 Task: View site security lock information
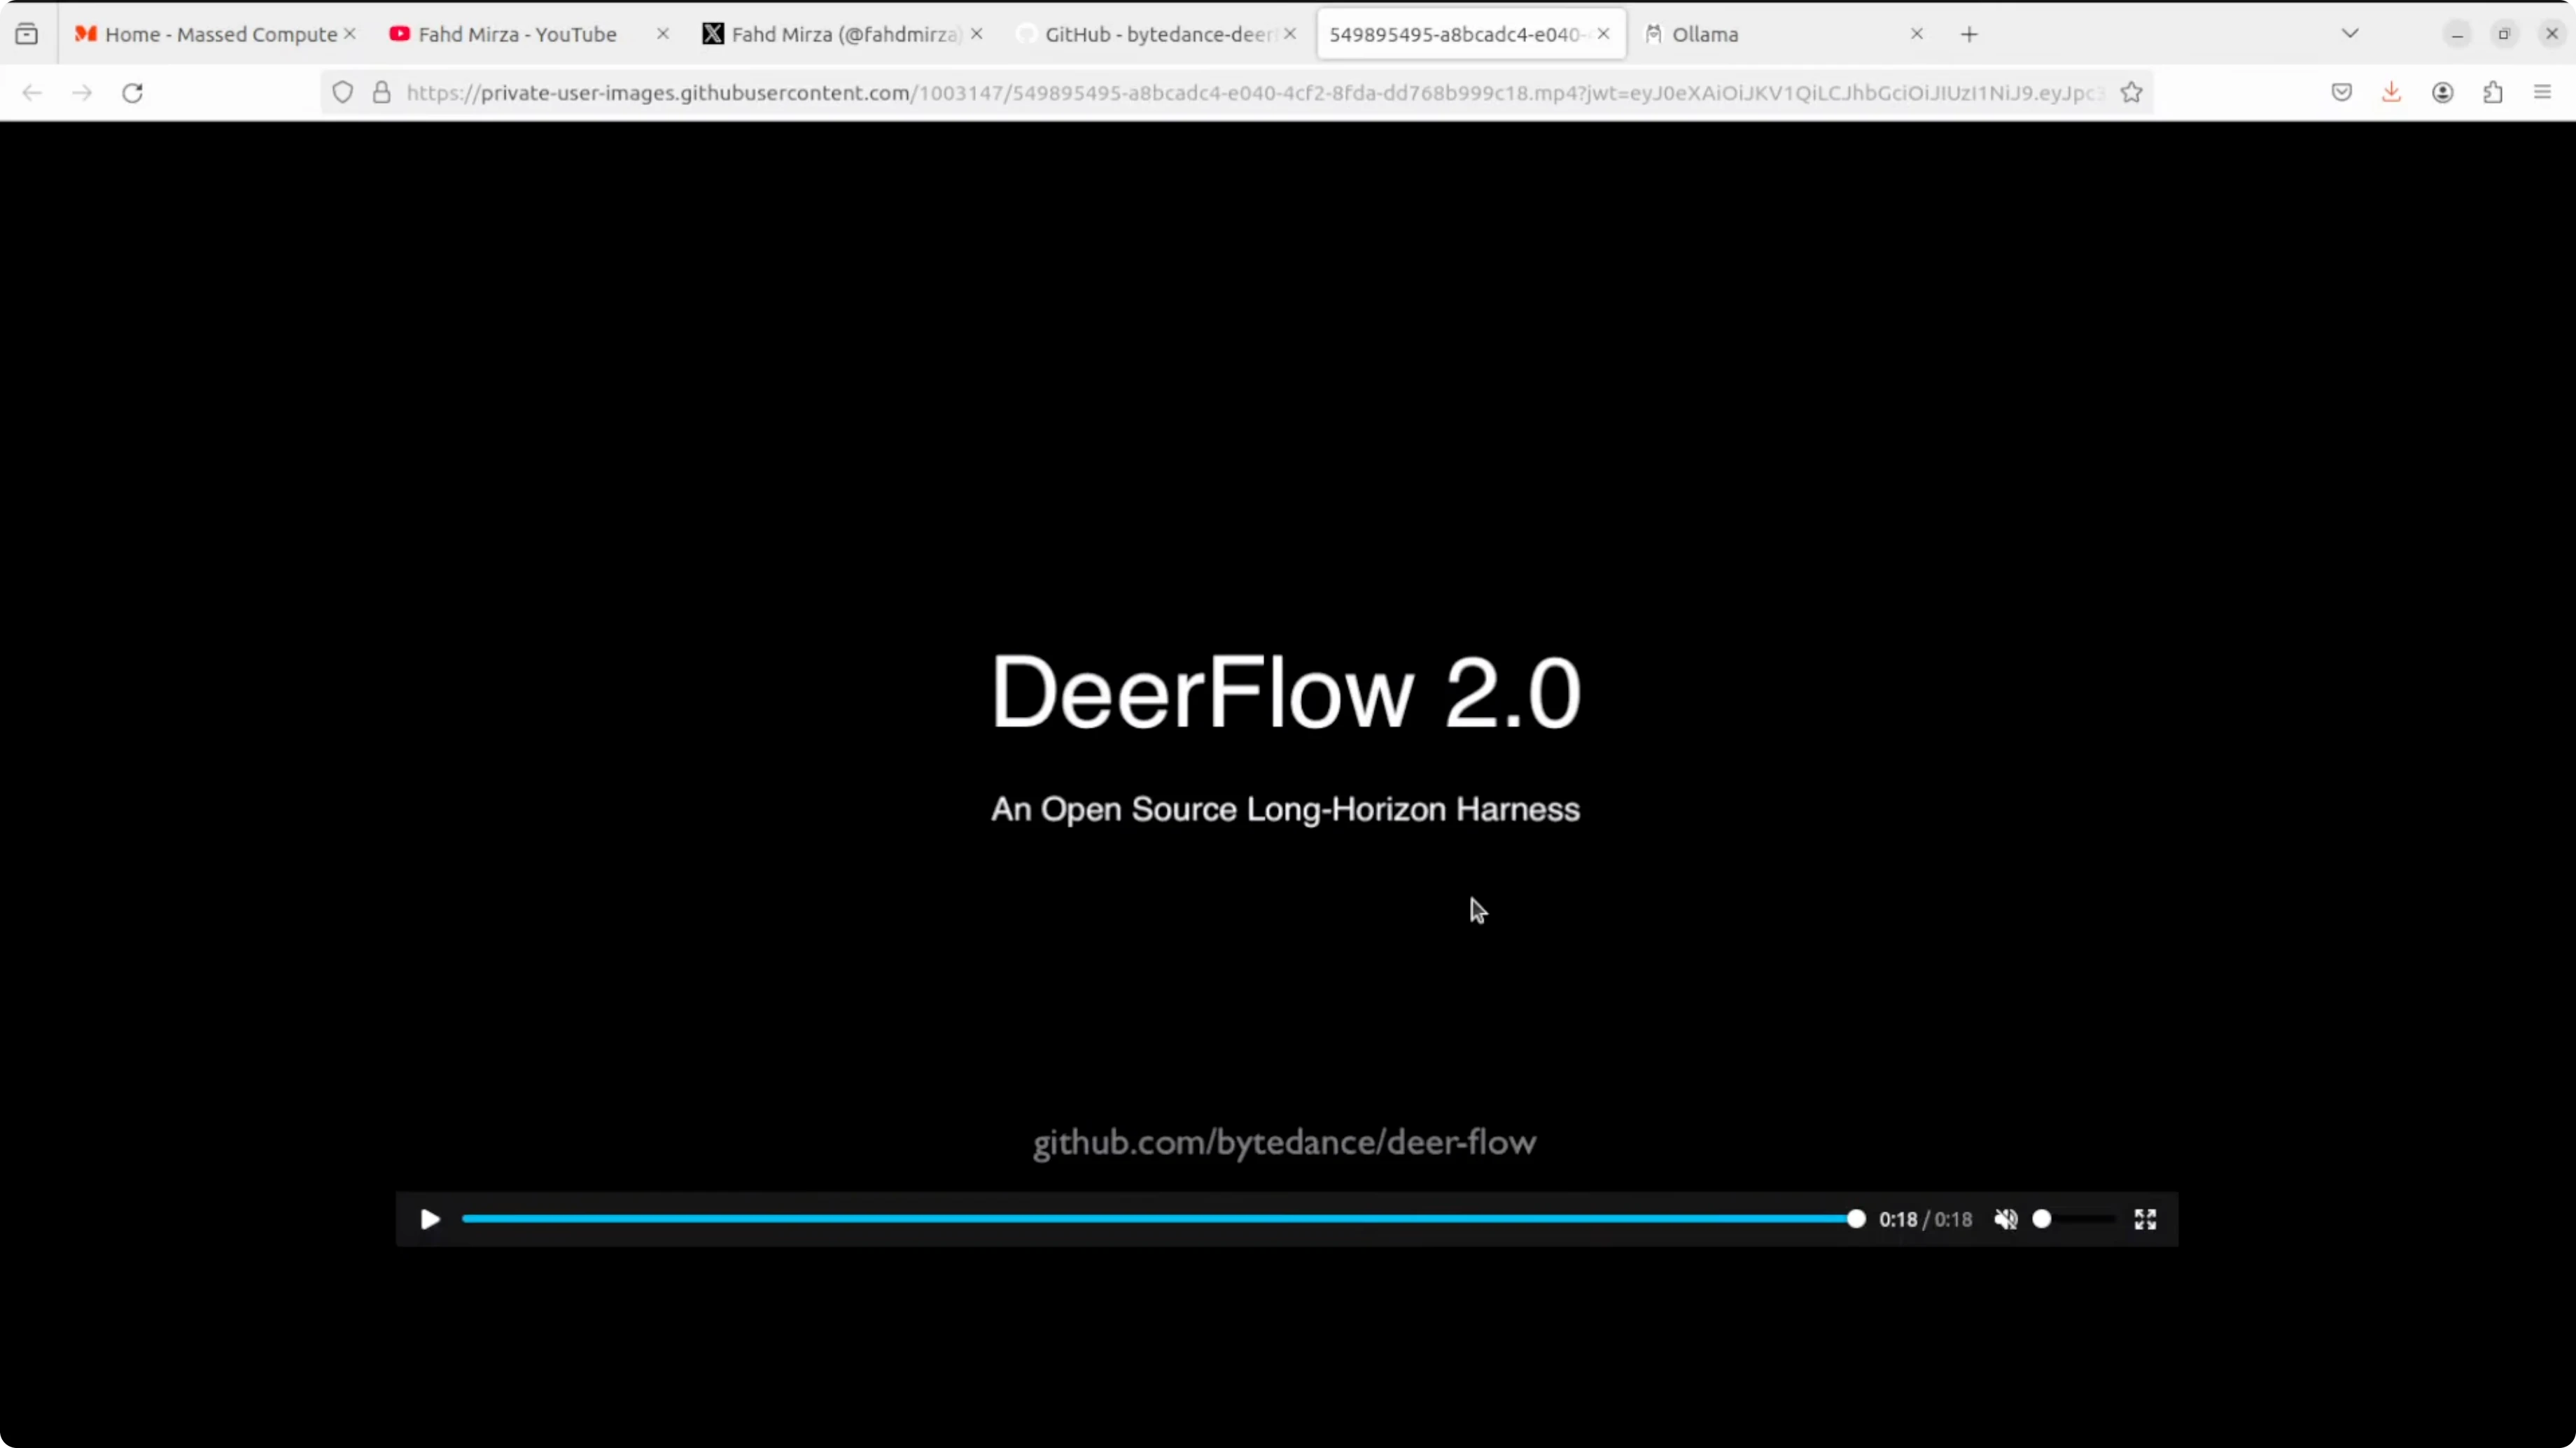point(381,93)
